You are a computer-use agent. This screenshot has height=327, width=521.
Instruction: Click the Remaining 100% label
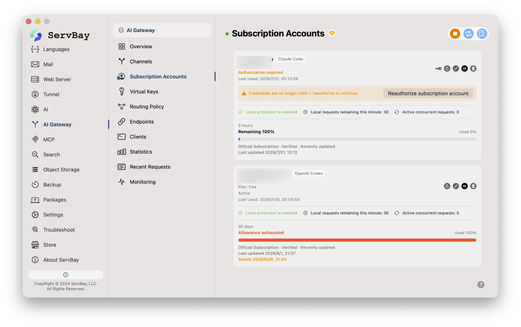[x=256, y=132]
